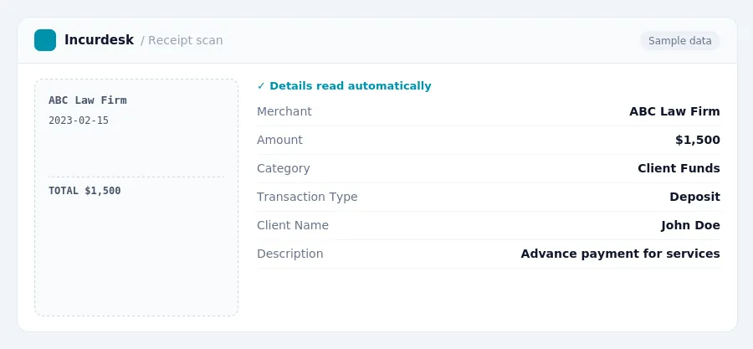Click the Client Name label
Screen dimensions: 753x349
tap(293, 225)
